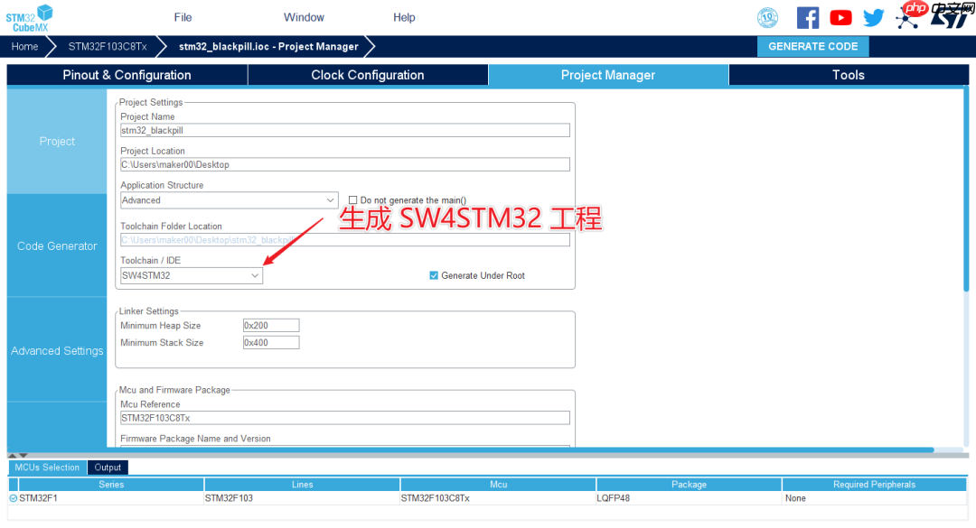Open the Twitter icon link
Image resolution: width=976 pixels, height=528 pixels.
pyautogui.click(x=873, y=17)
